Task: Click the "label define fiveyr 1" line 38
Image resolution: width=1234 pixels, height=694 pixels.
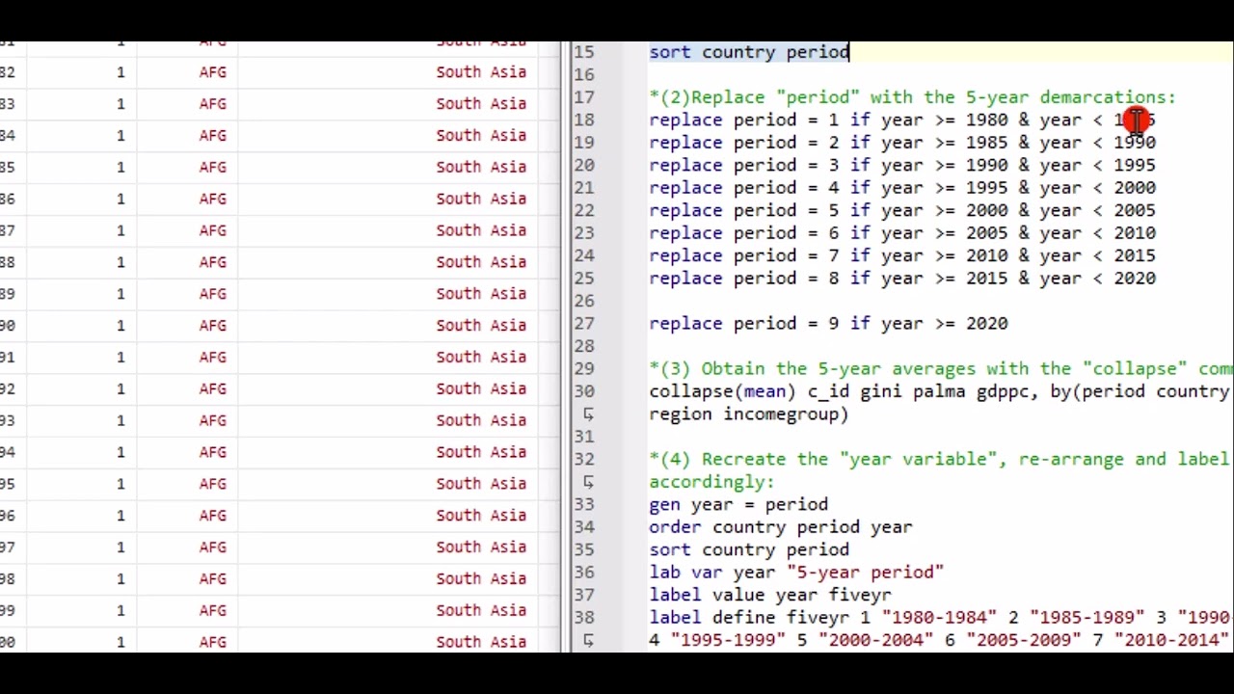Action: coord(941,618)
